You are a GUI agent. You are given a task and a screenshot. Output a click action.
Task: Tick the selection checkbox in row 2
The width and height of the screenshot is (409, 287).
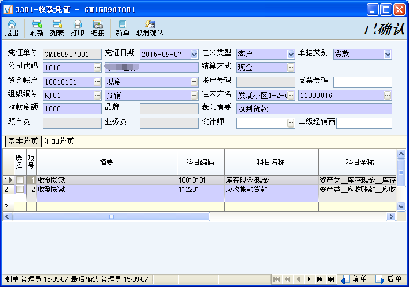pos(20,190)
